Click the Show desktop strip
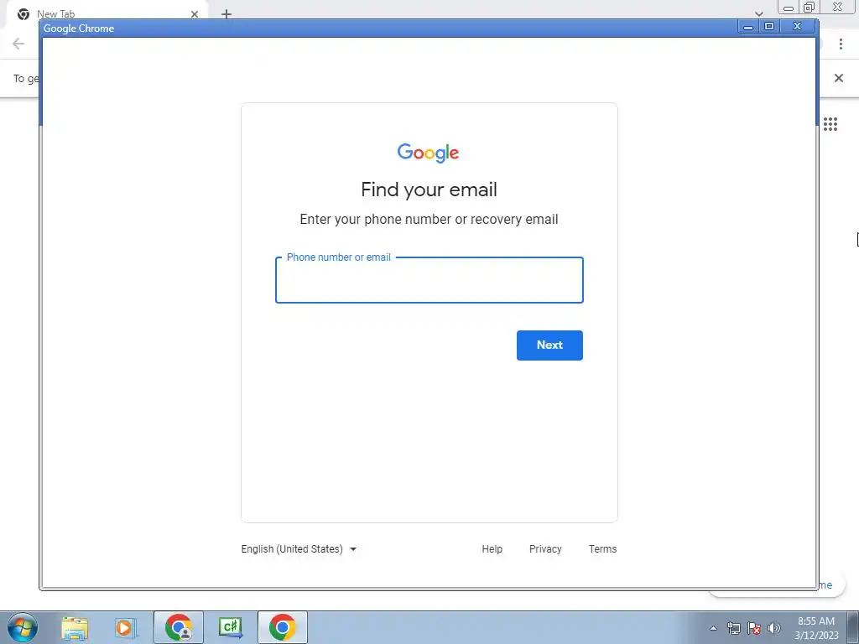Viewport: 859px width, 644px height. 853,627
